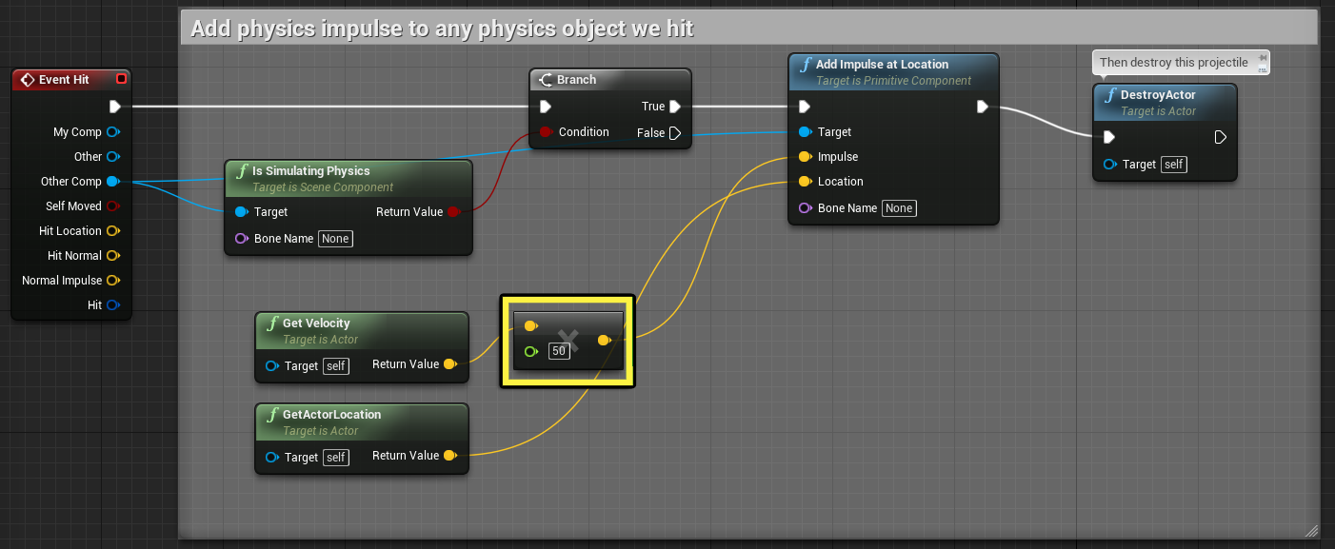The width and height of the screenshot is (1335, 549).
Task: Click the DestroyActor node title
Action: pos(1158,95)
